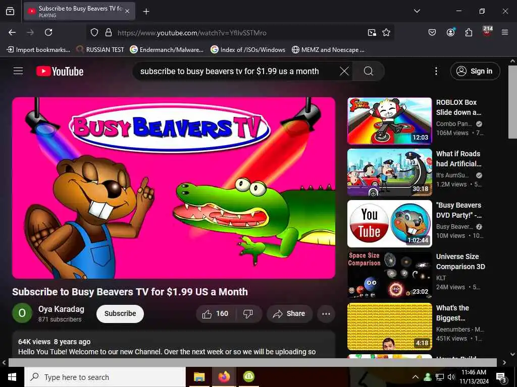Like the video with 160 likes

[216, 313]
